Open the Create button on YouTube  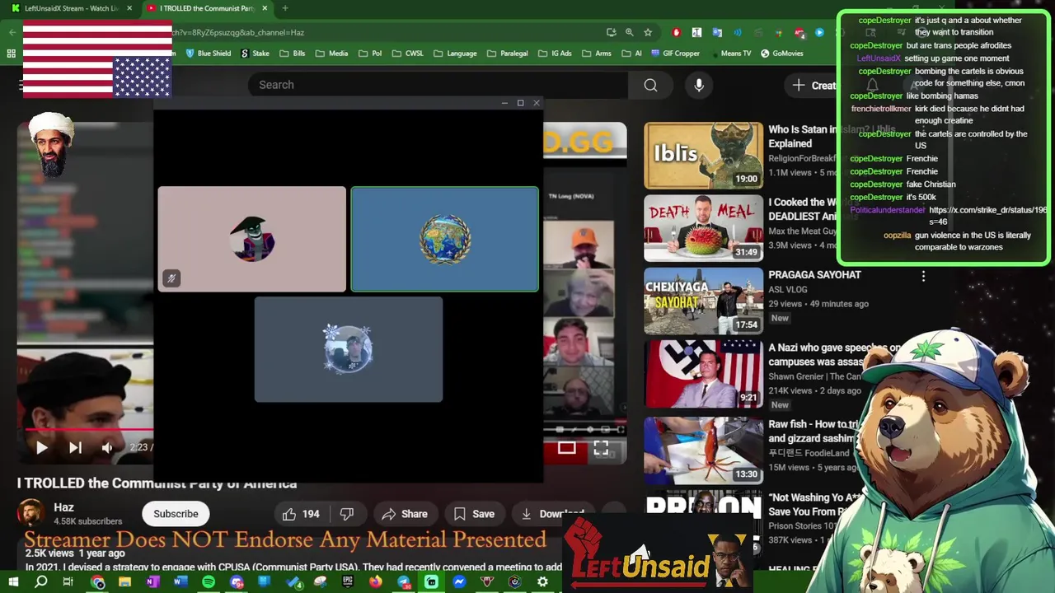coord(814,85)
